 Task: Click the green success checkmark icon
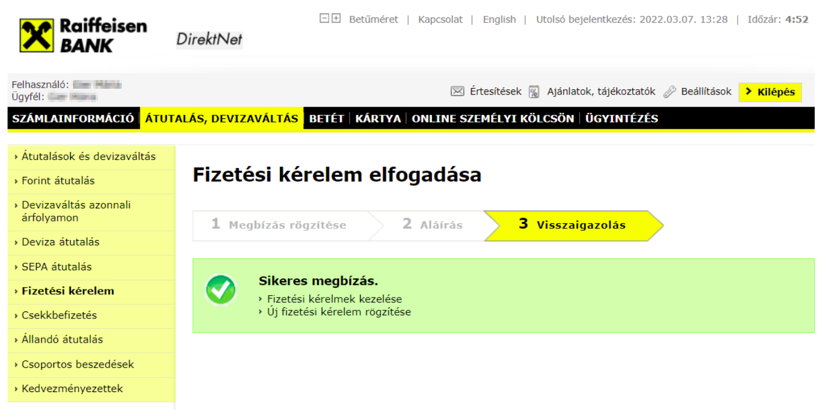[220, 290]
